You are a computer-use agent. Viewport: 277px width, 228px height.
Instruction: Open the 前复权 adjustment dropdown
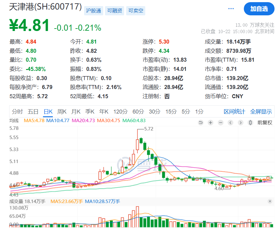265,122
